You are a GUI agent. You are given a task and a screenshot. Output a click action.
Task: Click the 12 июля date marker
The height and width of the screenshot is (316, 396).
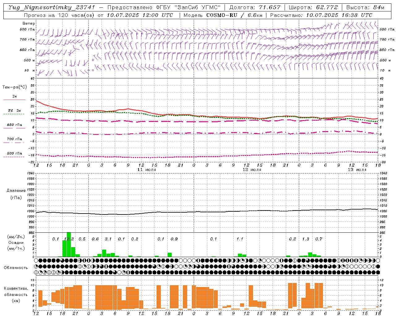coord(252,170)
